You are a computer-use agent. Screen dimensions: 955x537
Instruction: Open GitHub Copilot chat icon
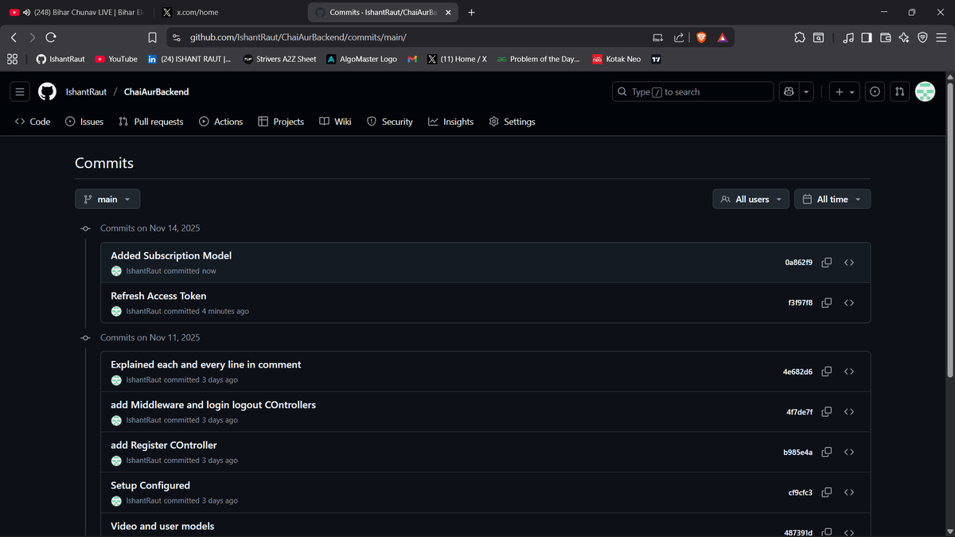click(789, 91)
